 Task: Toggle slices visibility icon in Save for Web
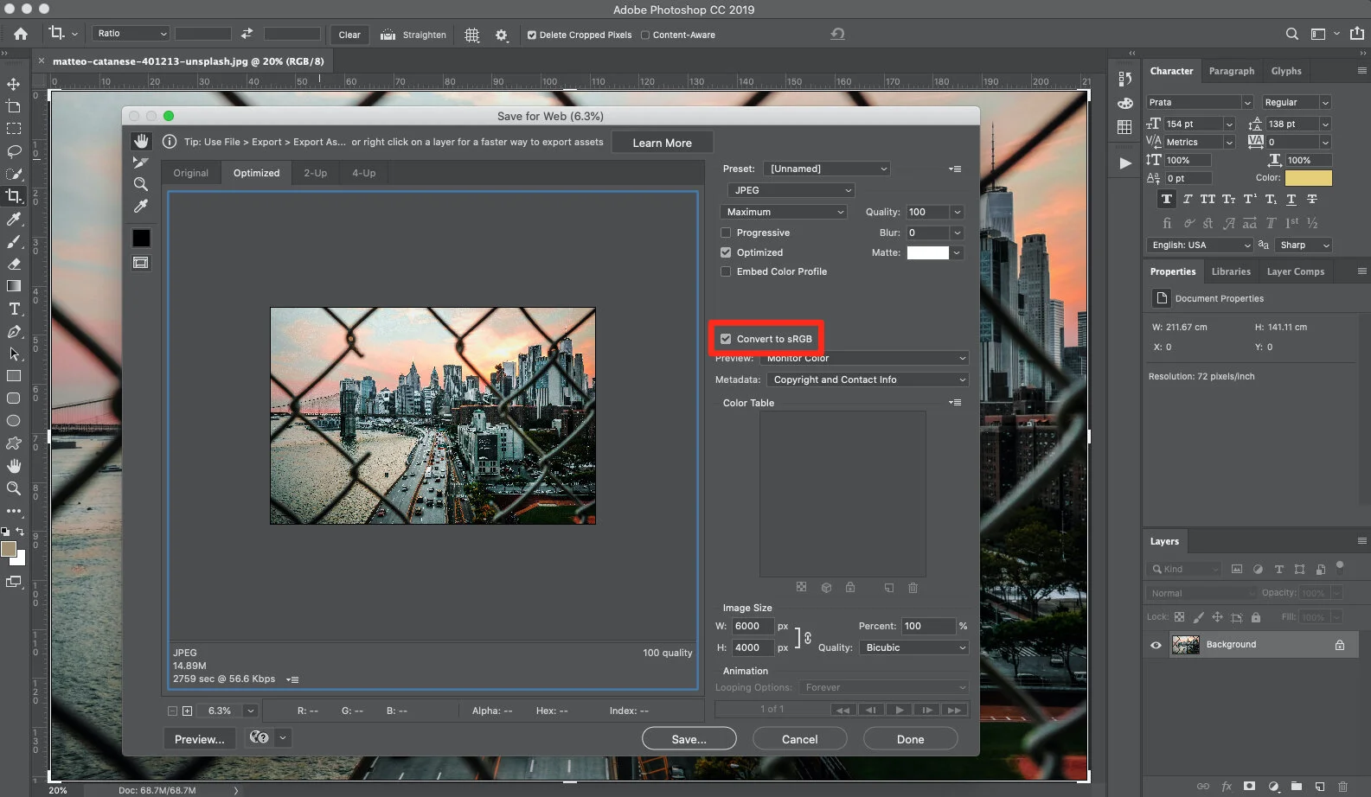click(141, 263)
